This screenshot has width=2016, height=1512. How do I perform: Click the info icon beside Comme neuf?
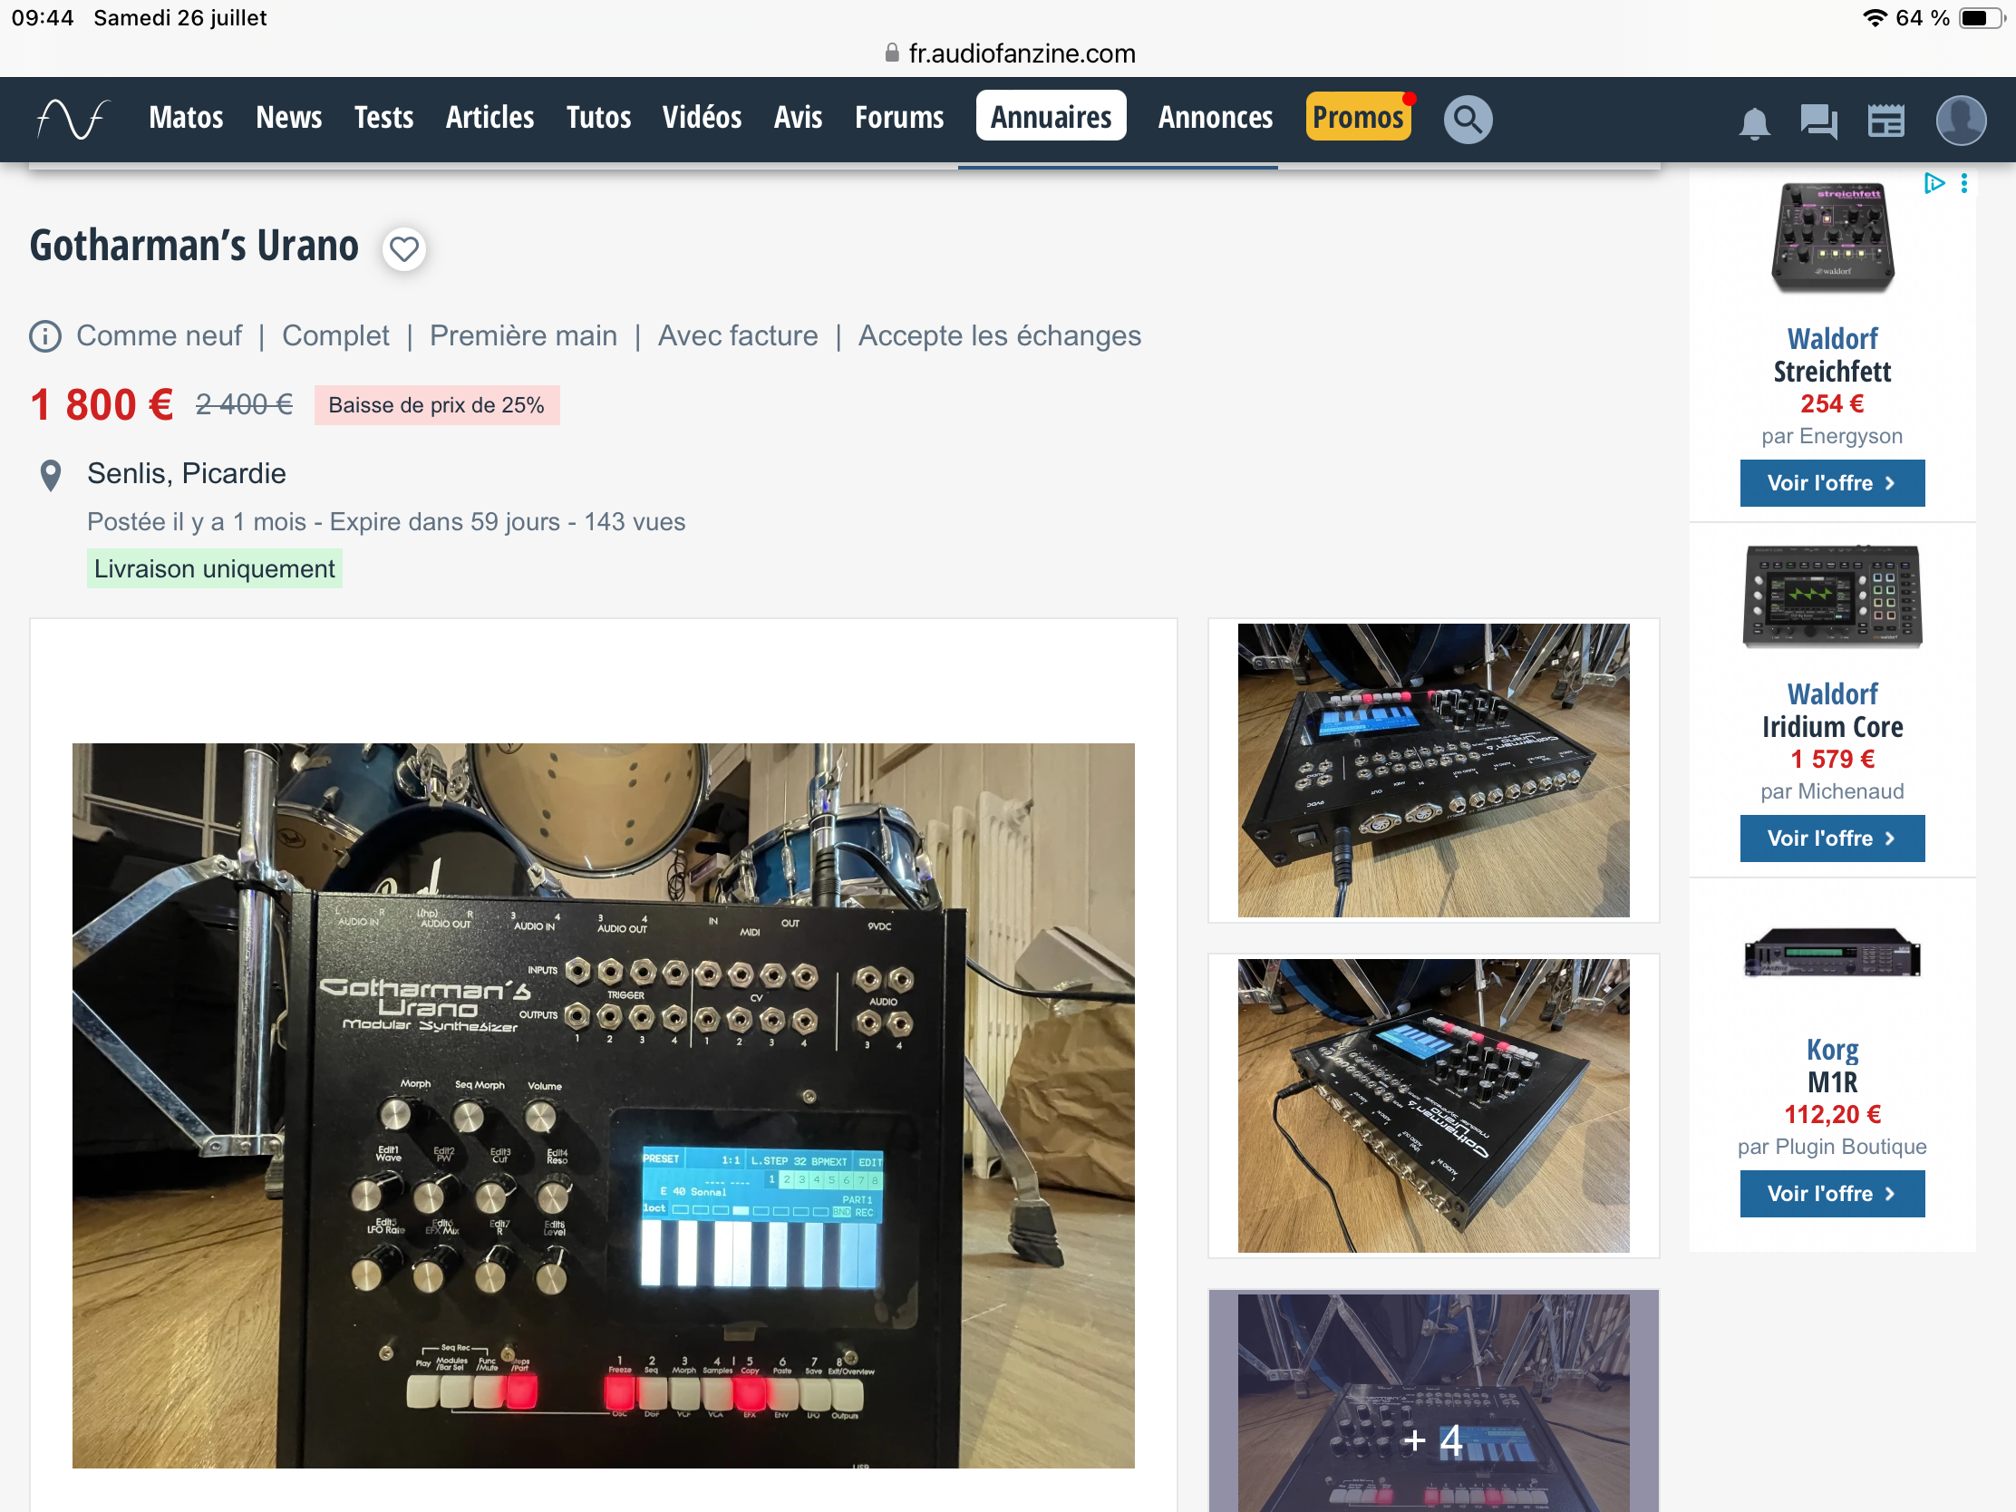point(45,336)
